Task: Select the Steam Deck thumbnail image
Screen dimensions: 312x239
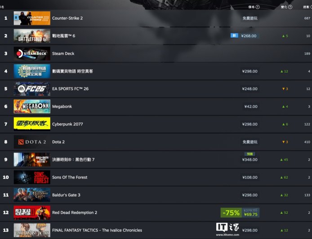Action: (x=32, y=53)
